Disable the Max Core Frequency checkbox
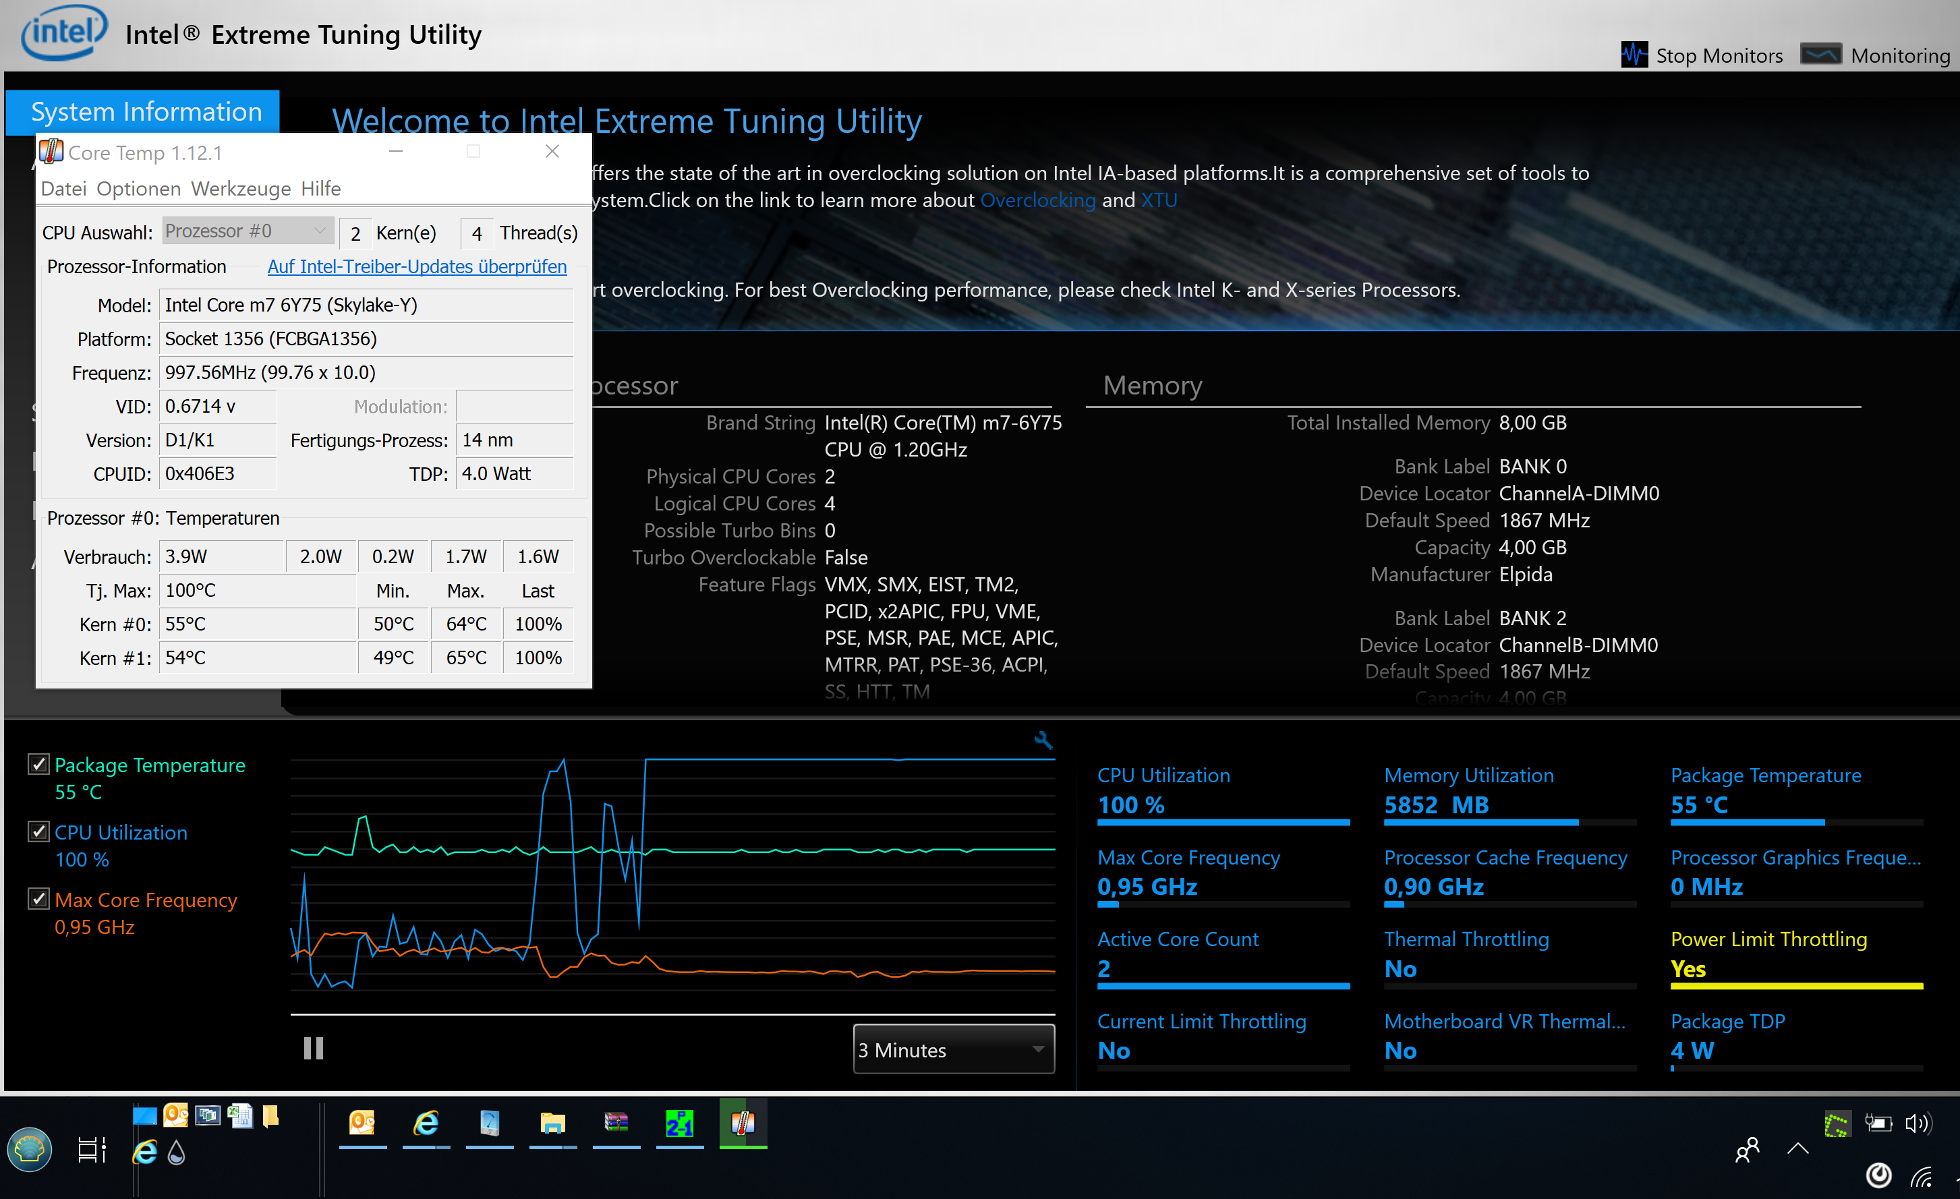The image size is (1960, 1199). [38, 900]
